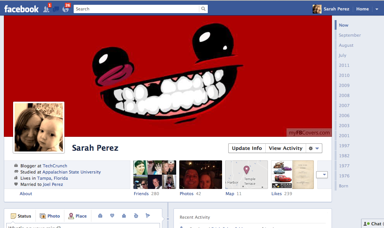Jump to 1997 on the timeline
Viewport: 384px width, 228px height.
coord(344,146)
